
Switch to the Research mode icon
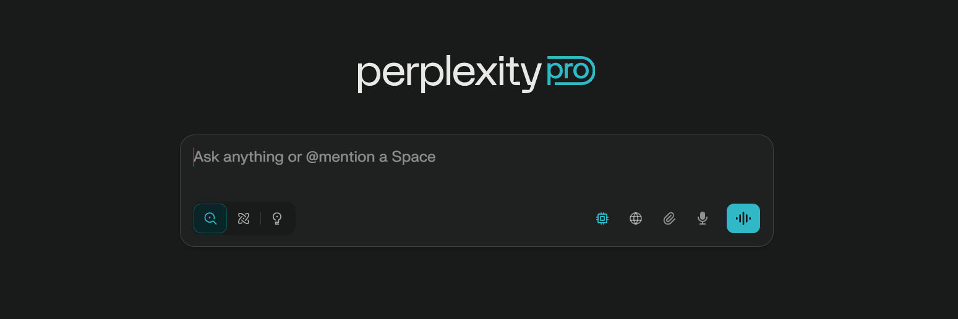coord(244,218)
